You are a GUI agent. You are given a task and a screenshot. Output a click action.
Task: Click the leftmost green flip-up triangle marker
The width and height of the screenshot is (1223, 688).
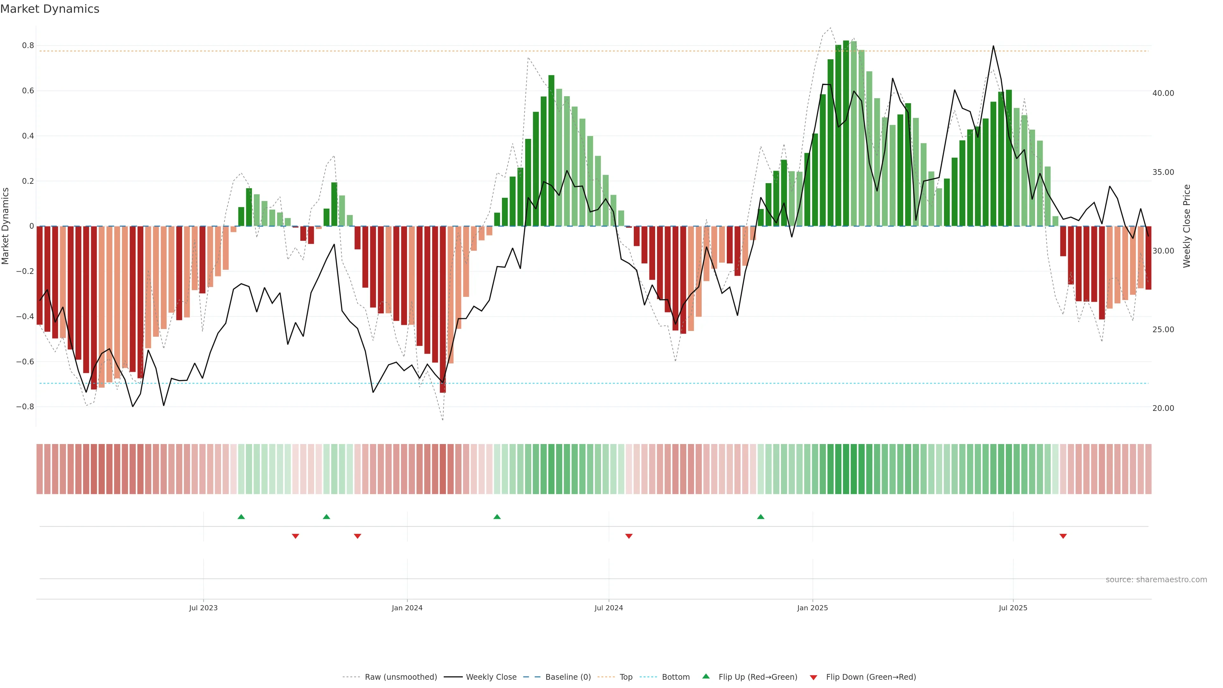point(241,517)
